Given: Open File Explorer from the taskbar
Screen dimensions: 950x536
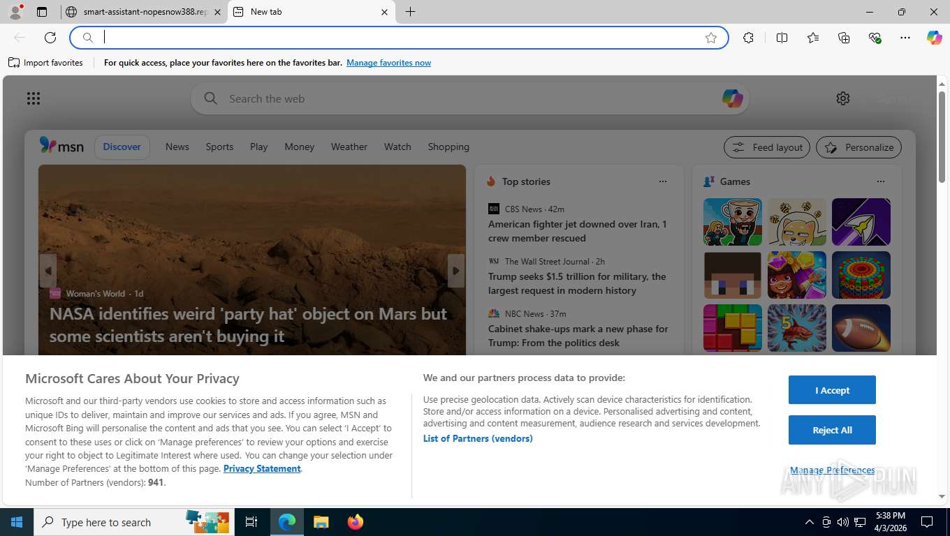Looking at the screenshot, I should coord(321,522).
